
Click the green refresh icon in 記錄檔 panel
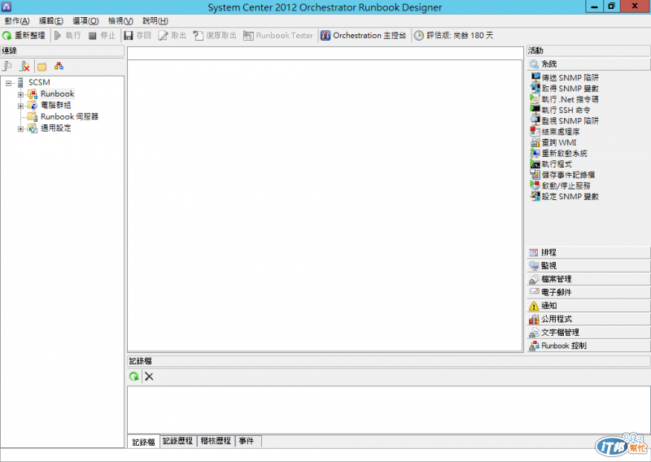(134, 377)
